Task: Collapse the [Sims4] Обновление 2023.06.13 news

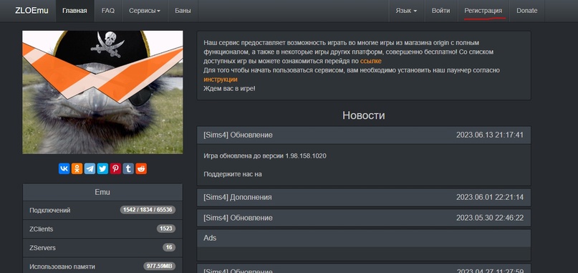Action: point(364,135)
